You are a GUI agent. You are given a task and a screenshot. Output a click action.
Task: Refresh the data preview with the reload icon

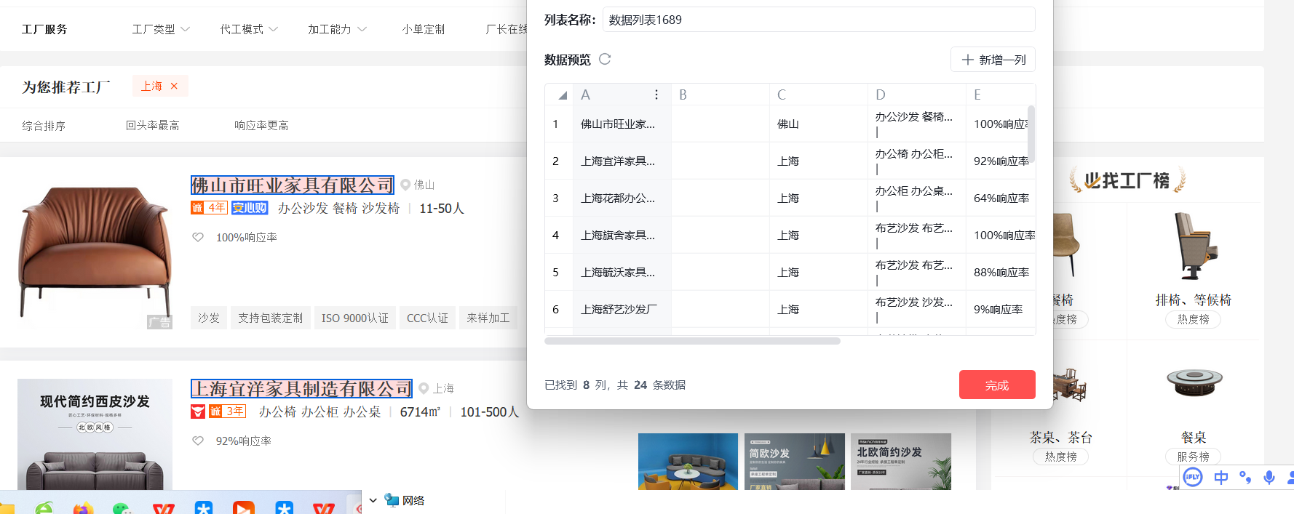(x=605, y=59)
